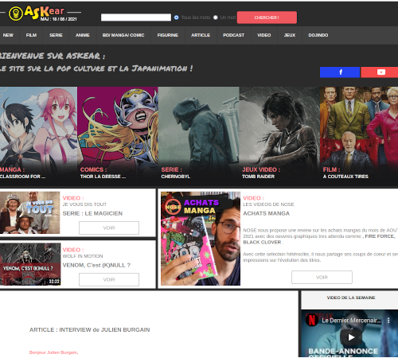
Task: Click the "LES VIDEOS DE NOSE" subtitle
Action: (268, 204)
